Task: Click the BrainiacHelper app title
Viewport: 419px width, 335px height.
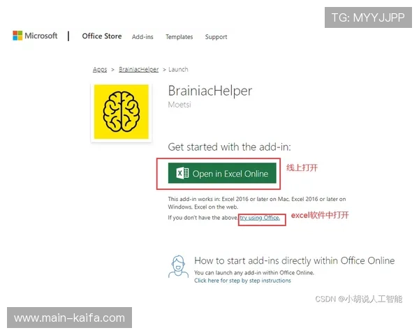Action: (x=209, y=91)
